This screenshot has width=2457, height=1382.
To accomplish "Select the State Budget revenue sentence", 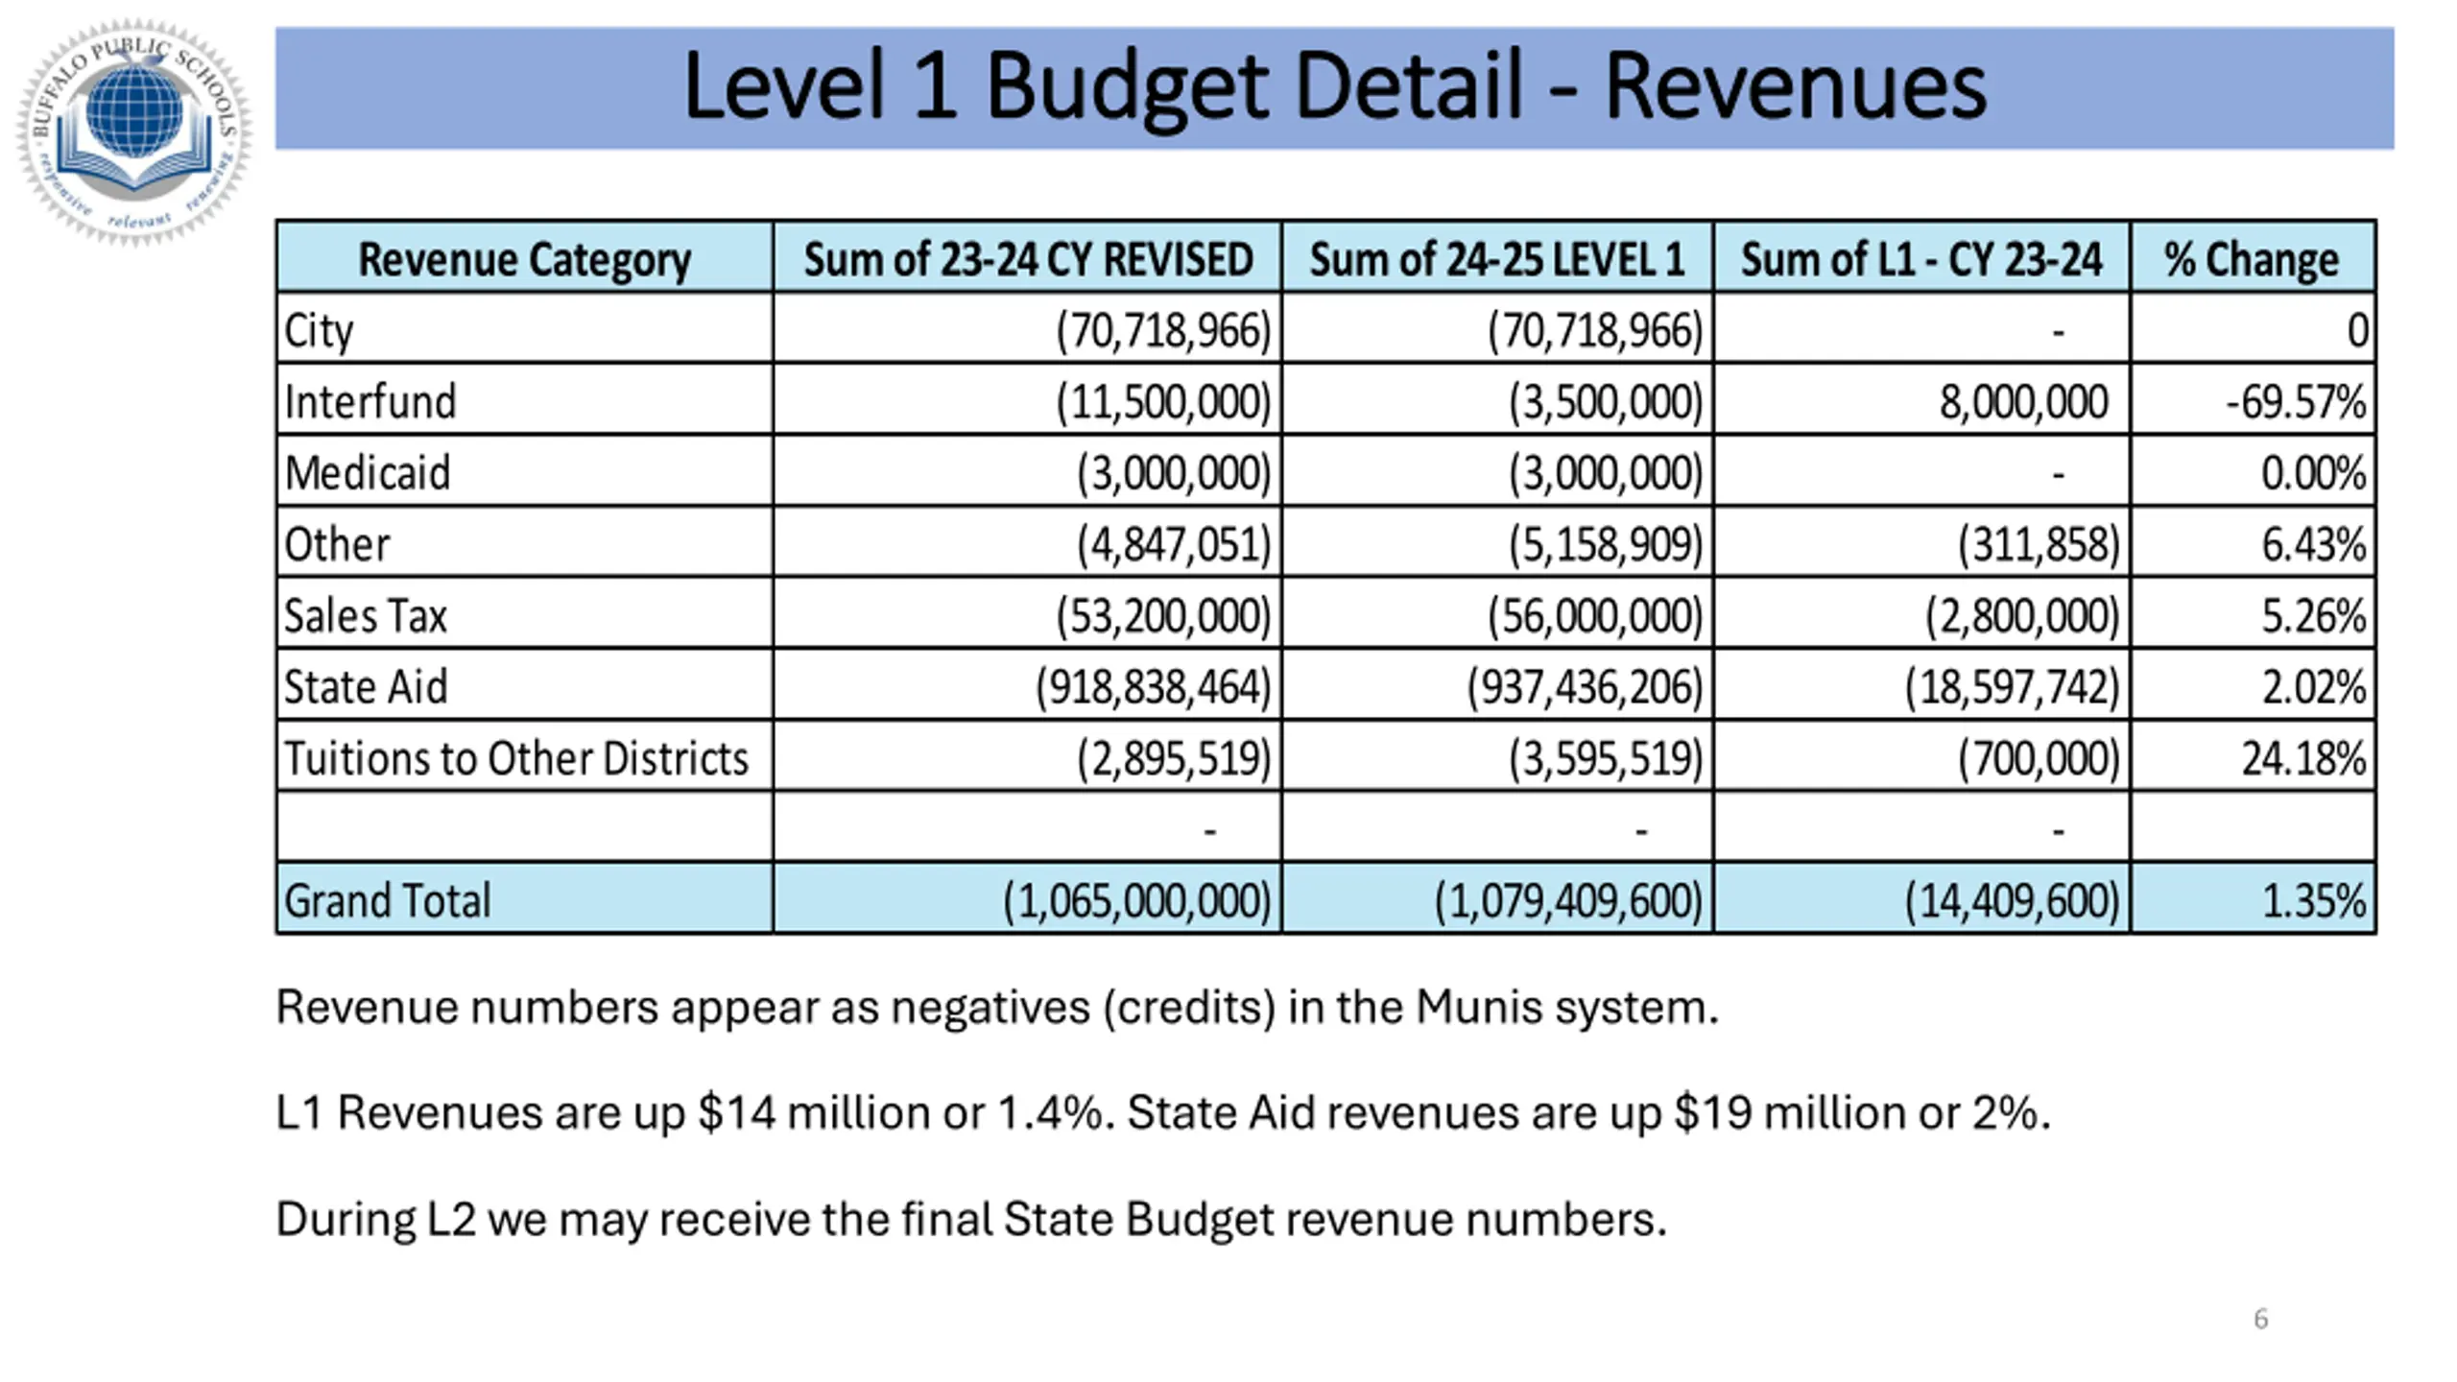I will tap(970, 1220).
